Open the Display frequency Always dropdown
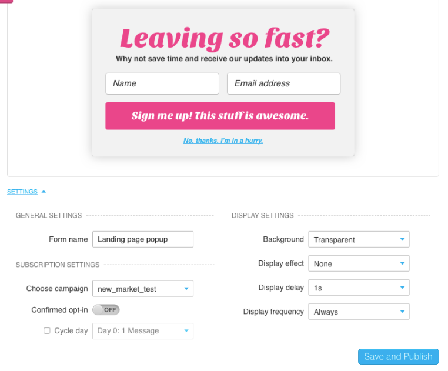This screenshot has width=448, height=371. click(x=359, y=312)
